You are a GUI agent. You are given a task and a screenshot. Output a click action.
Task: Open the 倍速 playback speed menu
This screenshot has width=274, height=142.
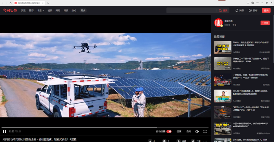pyautogui.click(x=179, y=131)
